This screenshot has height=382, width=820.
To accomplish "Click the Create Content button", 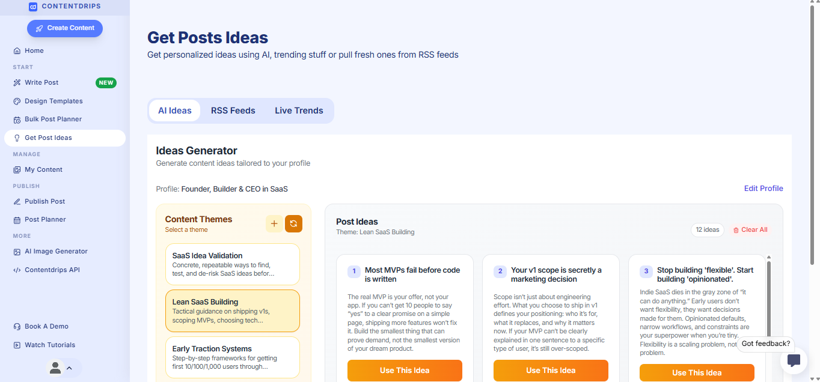I will point(65,28).
